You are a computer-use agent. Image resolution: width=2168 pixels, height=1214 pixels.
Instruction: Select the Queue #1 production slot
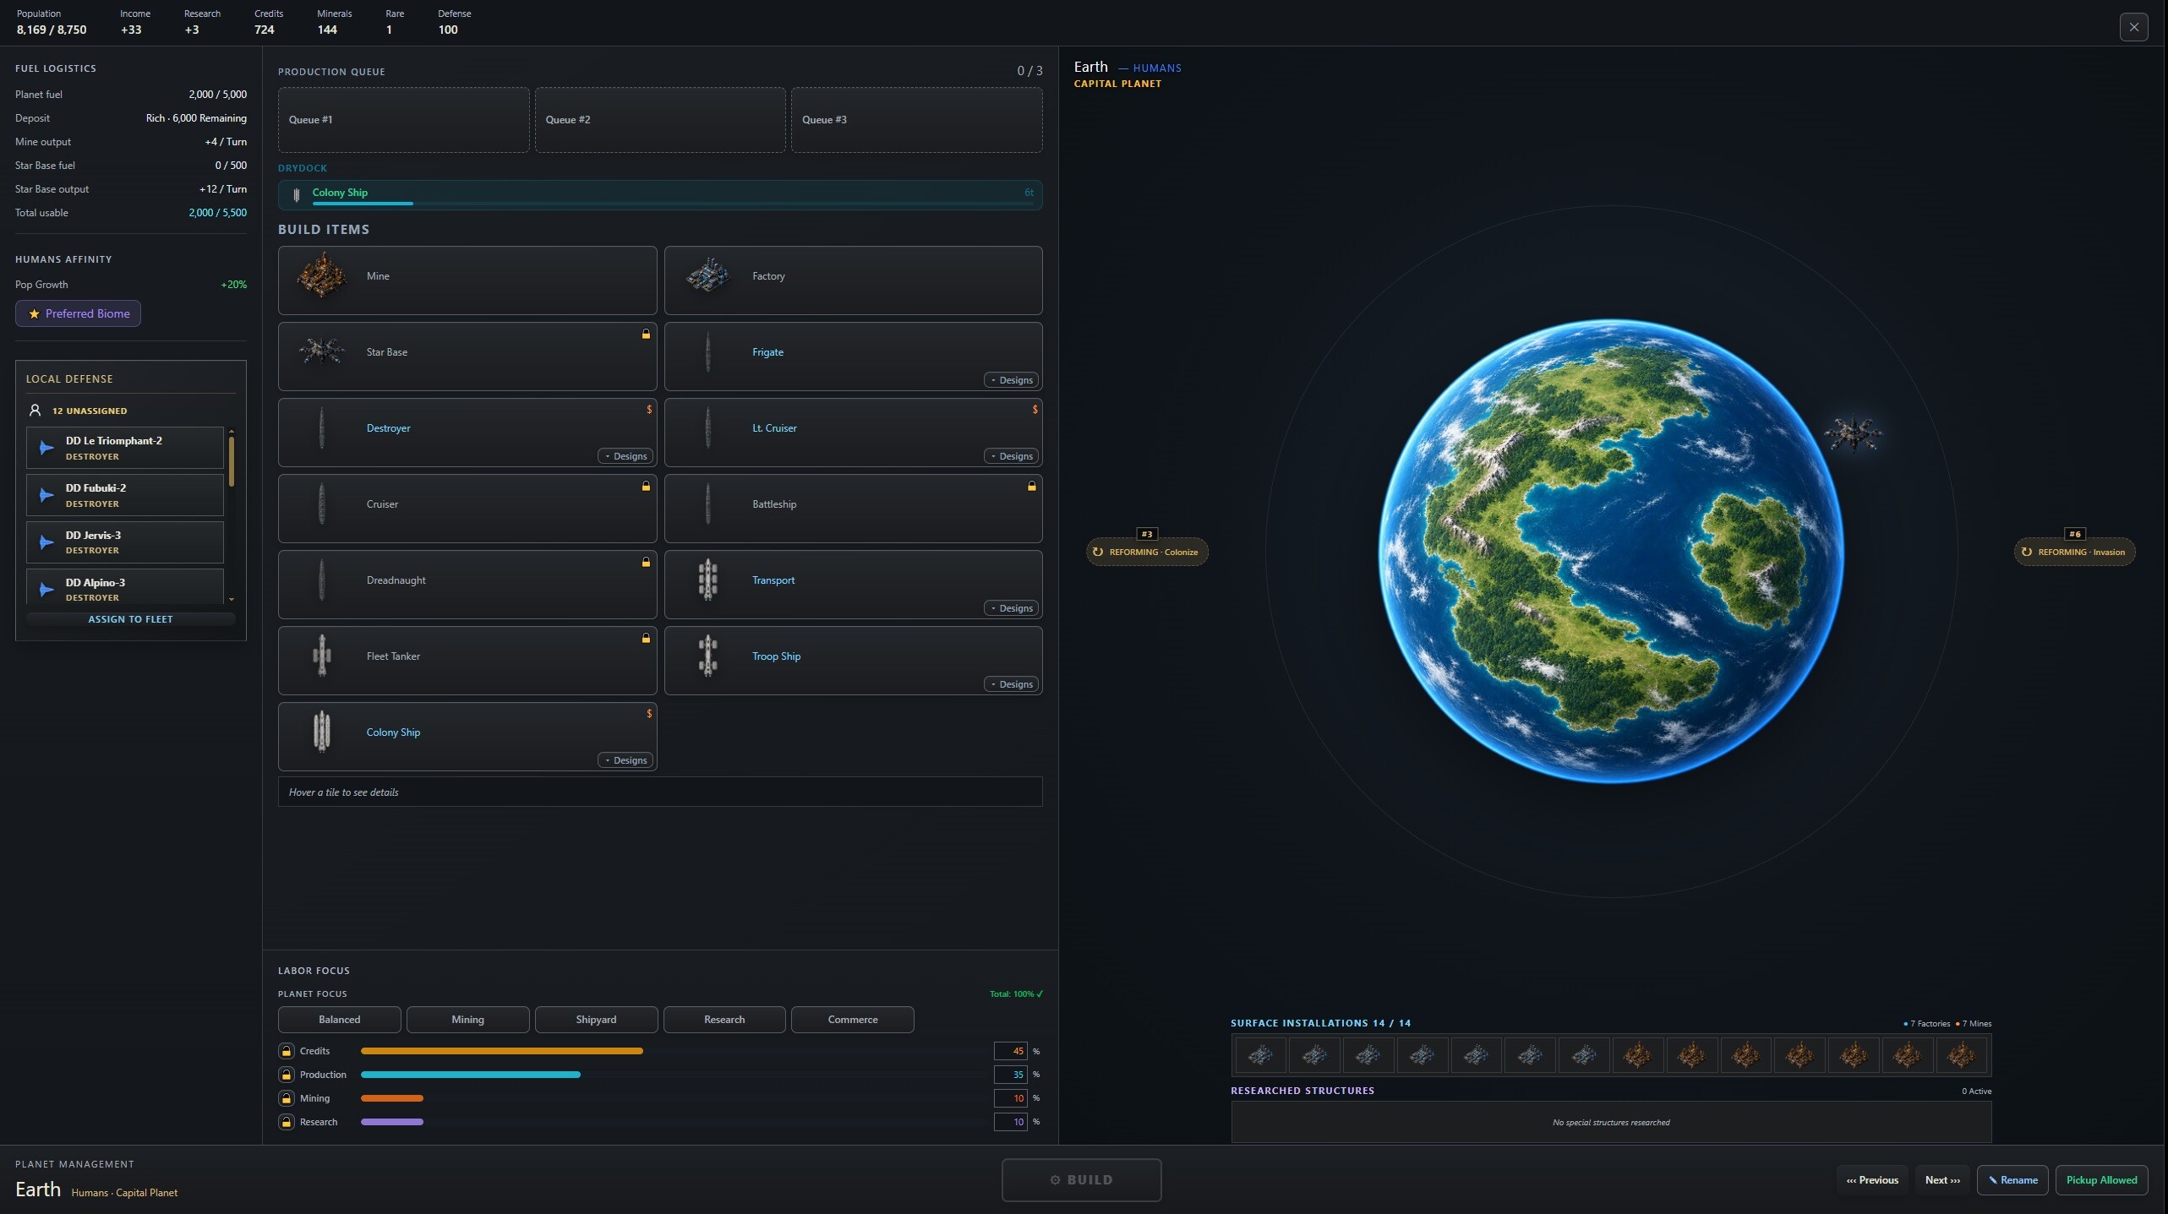tap(403, 120)
